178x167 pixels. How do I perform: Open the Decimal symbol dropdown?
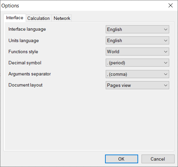tap(137, 63)
